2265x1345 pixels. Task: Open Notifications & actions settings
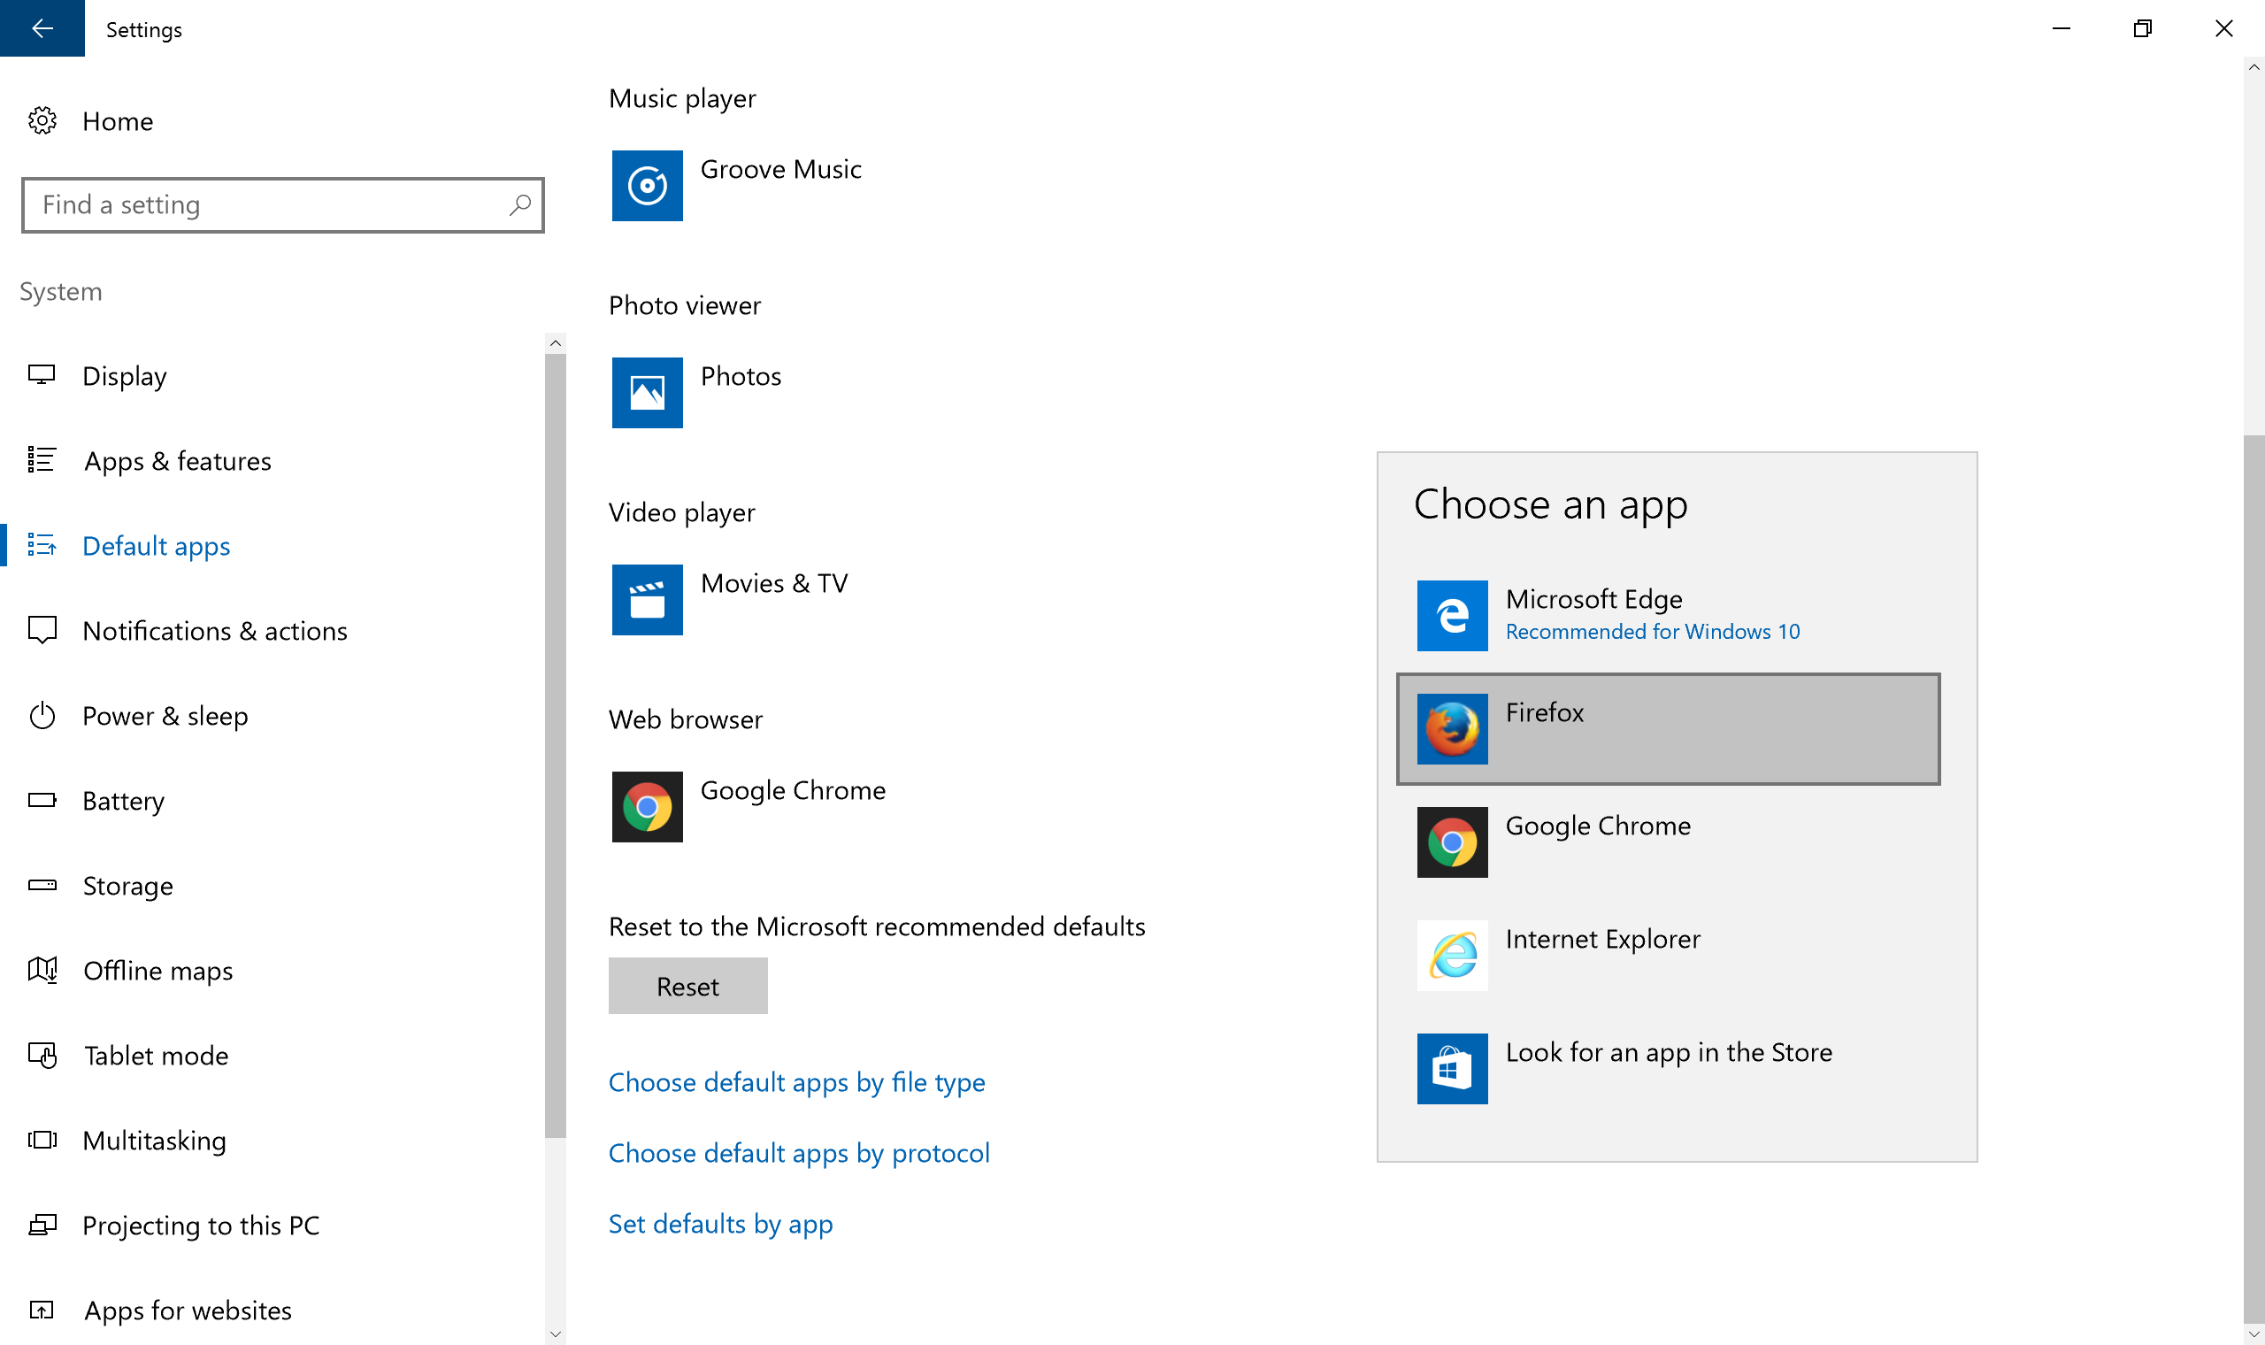[x=215, y=630]
